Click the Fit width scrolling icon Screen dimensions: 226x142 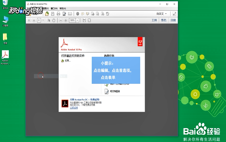tap(84, 20)
